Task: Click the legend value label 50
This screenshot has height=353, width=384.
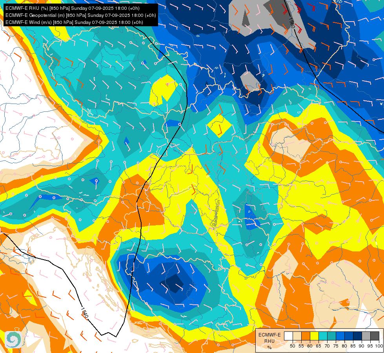Action: 292,346
